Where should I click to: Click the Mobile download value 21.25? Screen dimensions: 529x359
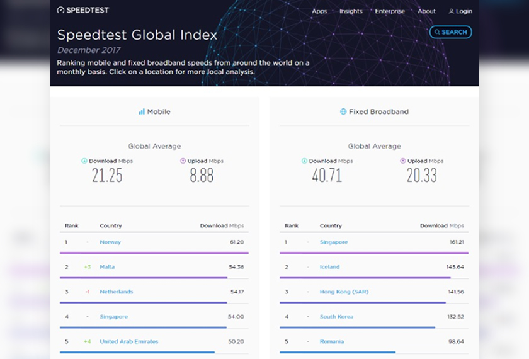click(107, 176)
